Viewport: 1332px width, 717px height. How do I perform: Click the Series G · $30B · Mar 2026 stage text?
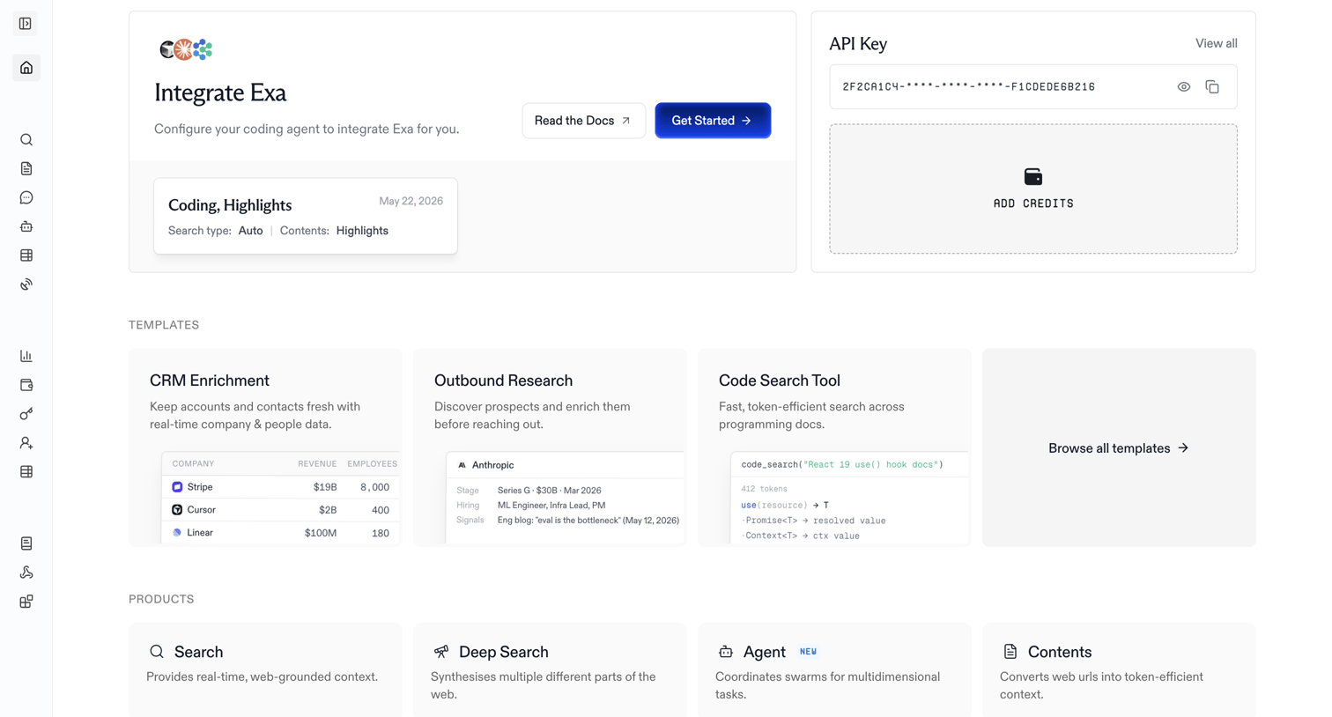point(549,491)
